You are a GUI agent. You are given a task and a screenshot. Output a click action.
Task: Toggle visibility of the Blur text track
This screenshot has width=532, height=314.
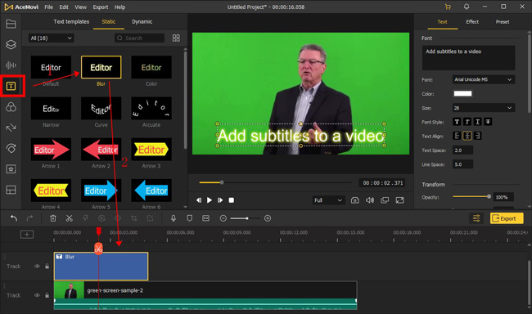pyautogui.click(x=37, y=267)
